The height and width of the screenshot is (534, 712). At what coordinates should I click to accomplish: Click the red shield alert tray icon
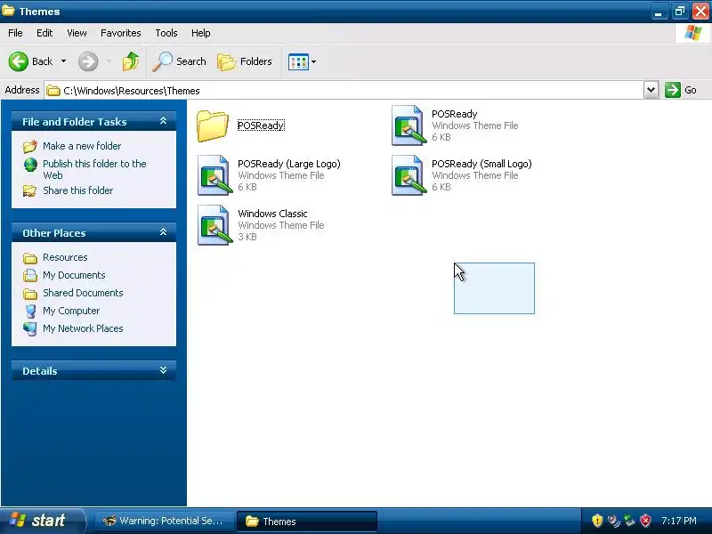pos(645,521)
